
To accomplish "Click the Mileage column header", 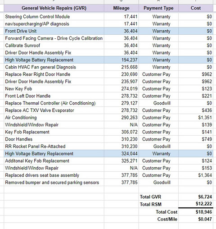I will (x=121, y=8).
